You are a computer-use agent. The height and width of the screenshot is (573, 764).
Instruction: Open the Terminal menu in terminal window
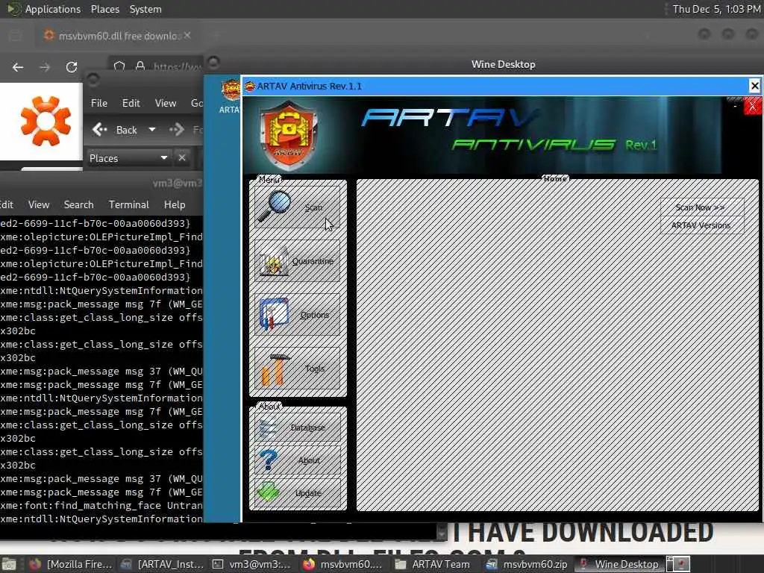(x=128, y=204)
